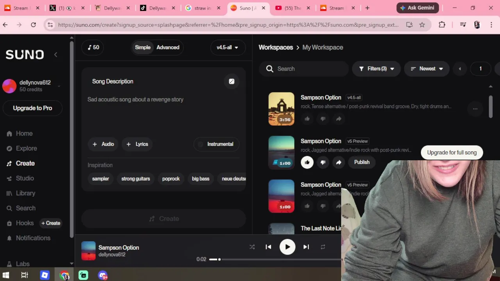Dislike the v4.5-all Sampson Option song
Image resolution: width=500 pixels, height=281 pixels.
tap(323, 119)
